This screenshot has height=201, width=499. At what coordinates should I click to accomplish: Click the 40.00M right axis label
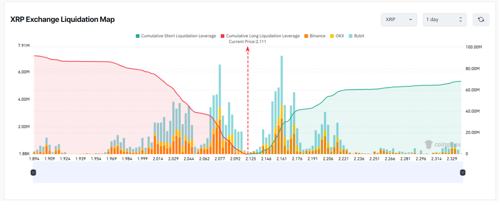pos(473,111)
